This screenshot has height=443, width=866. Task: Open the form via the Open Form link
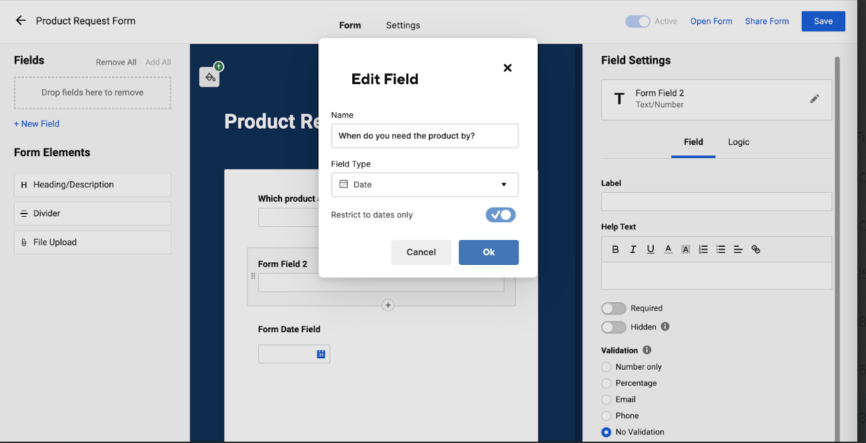(x=711, y=21)
